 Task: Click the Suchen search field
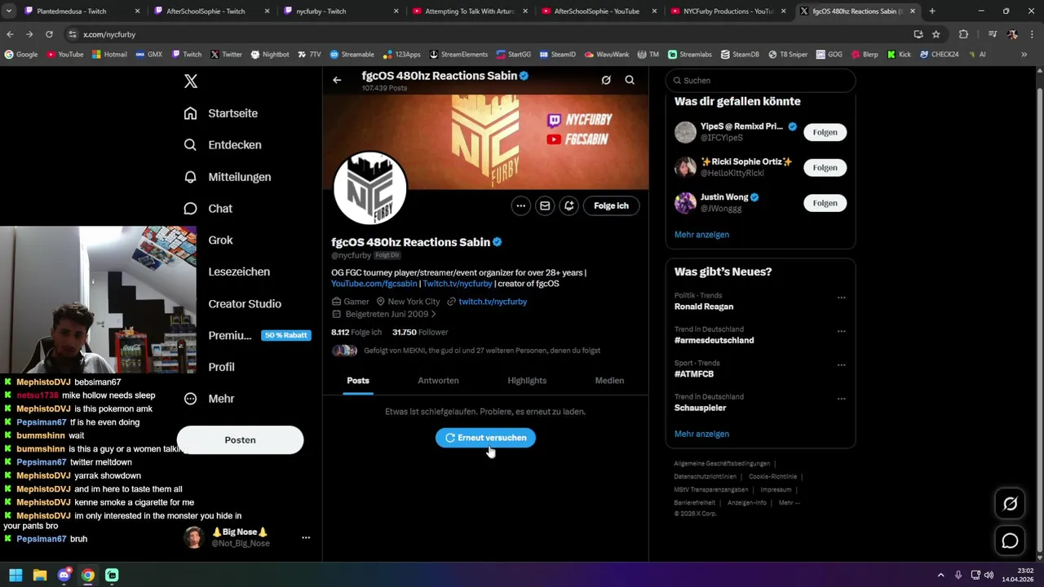[760, 81]
